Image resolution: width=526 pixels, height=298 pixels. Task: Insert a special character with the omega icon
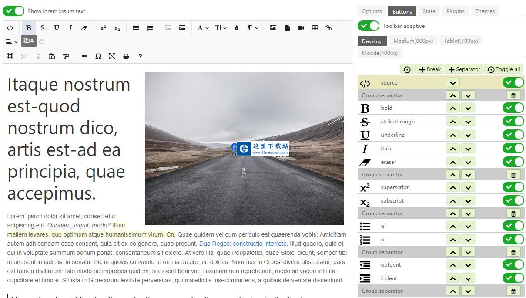pyautogui.click(x=98, y=56)
